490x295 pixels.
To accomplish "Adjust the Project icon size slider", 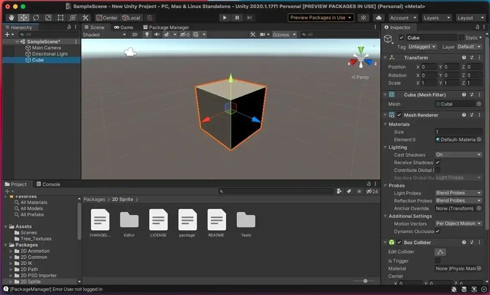I will click(365, 281).
